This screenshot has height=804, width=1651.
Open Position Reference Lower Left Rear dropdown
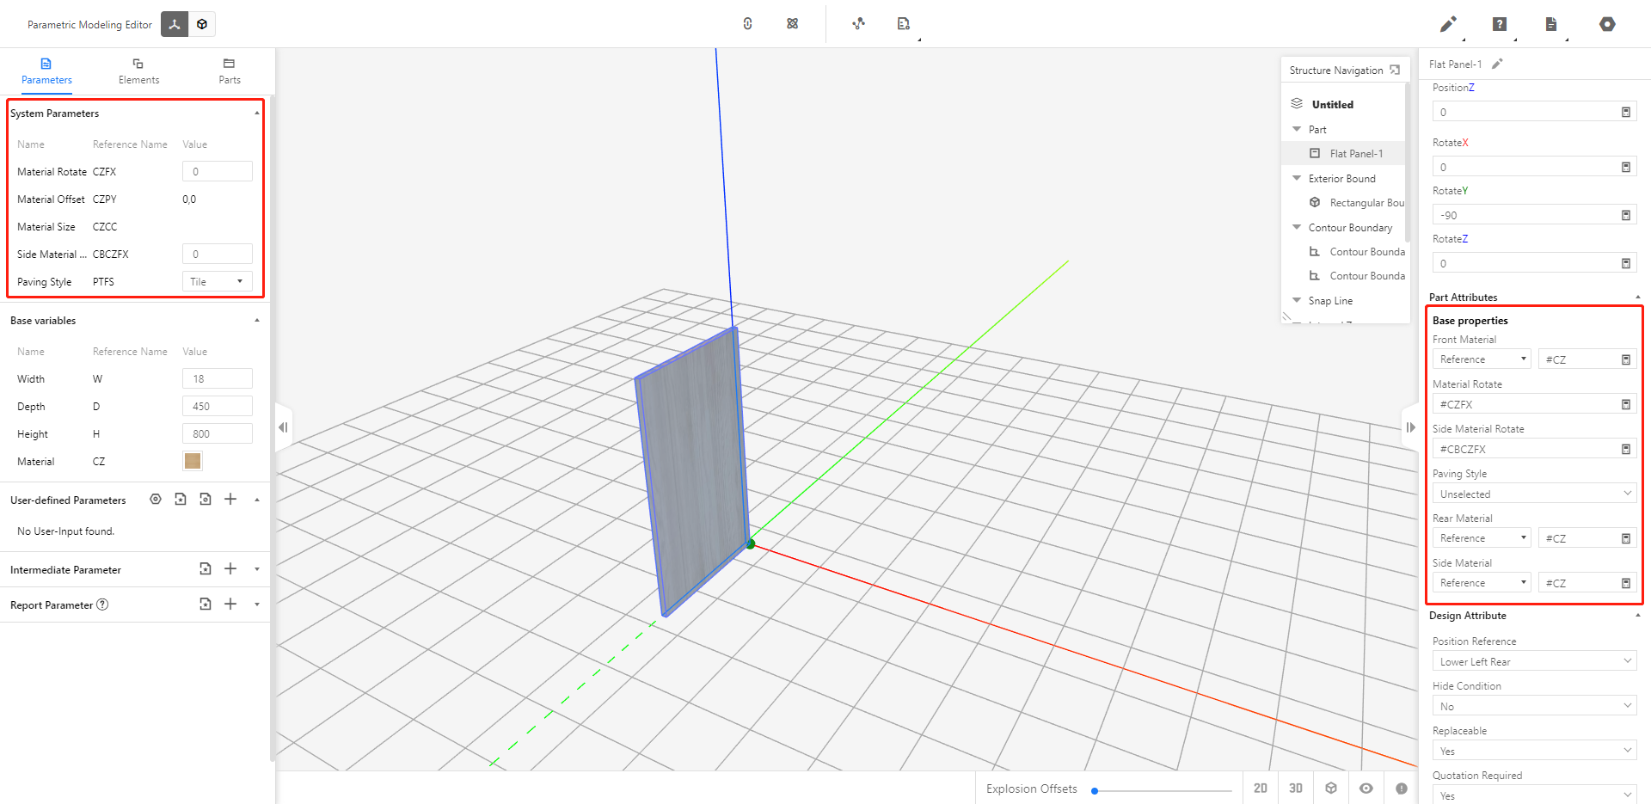coord(1535,661)
